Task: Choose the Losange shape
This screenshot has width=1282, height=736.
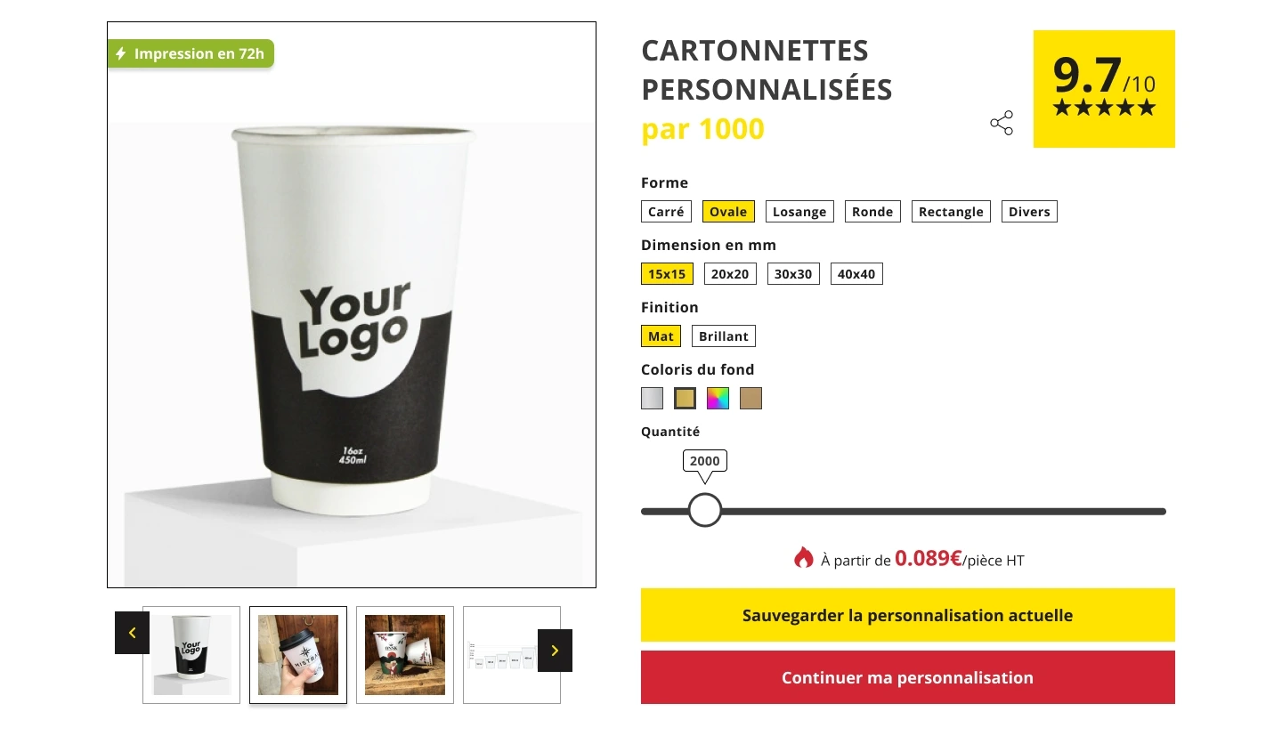Action: click(x=799, y=212)
